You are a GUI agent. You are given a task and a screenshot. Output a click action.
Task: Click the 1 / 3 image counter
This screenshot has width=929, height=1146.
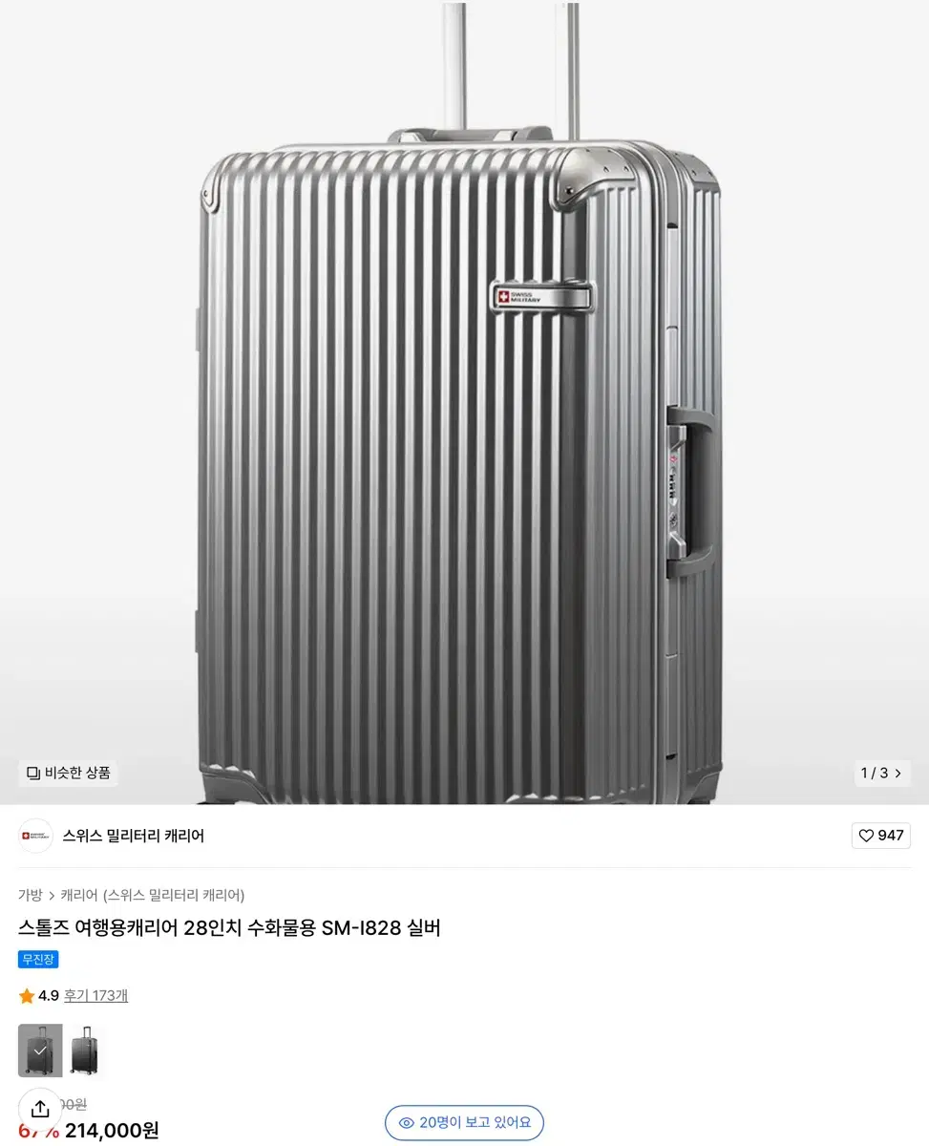pos(875,774)
